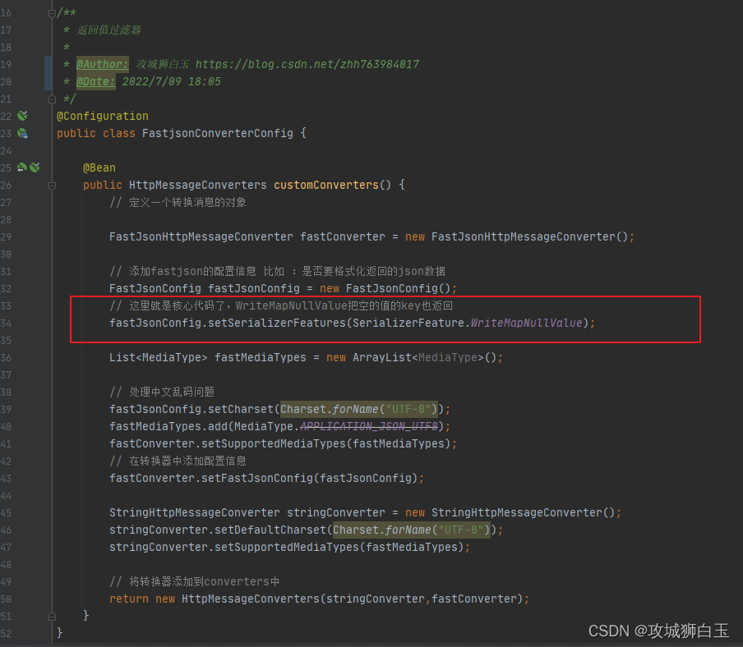This screenshot has width=743, height=647.
Task: Click line number 34 in the gutter
Action: tap(6, 323)
